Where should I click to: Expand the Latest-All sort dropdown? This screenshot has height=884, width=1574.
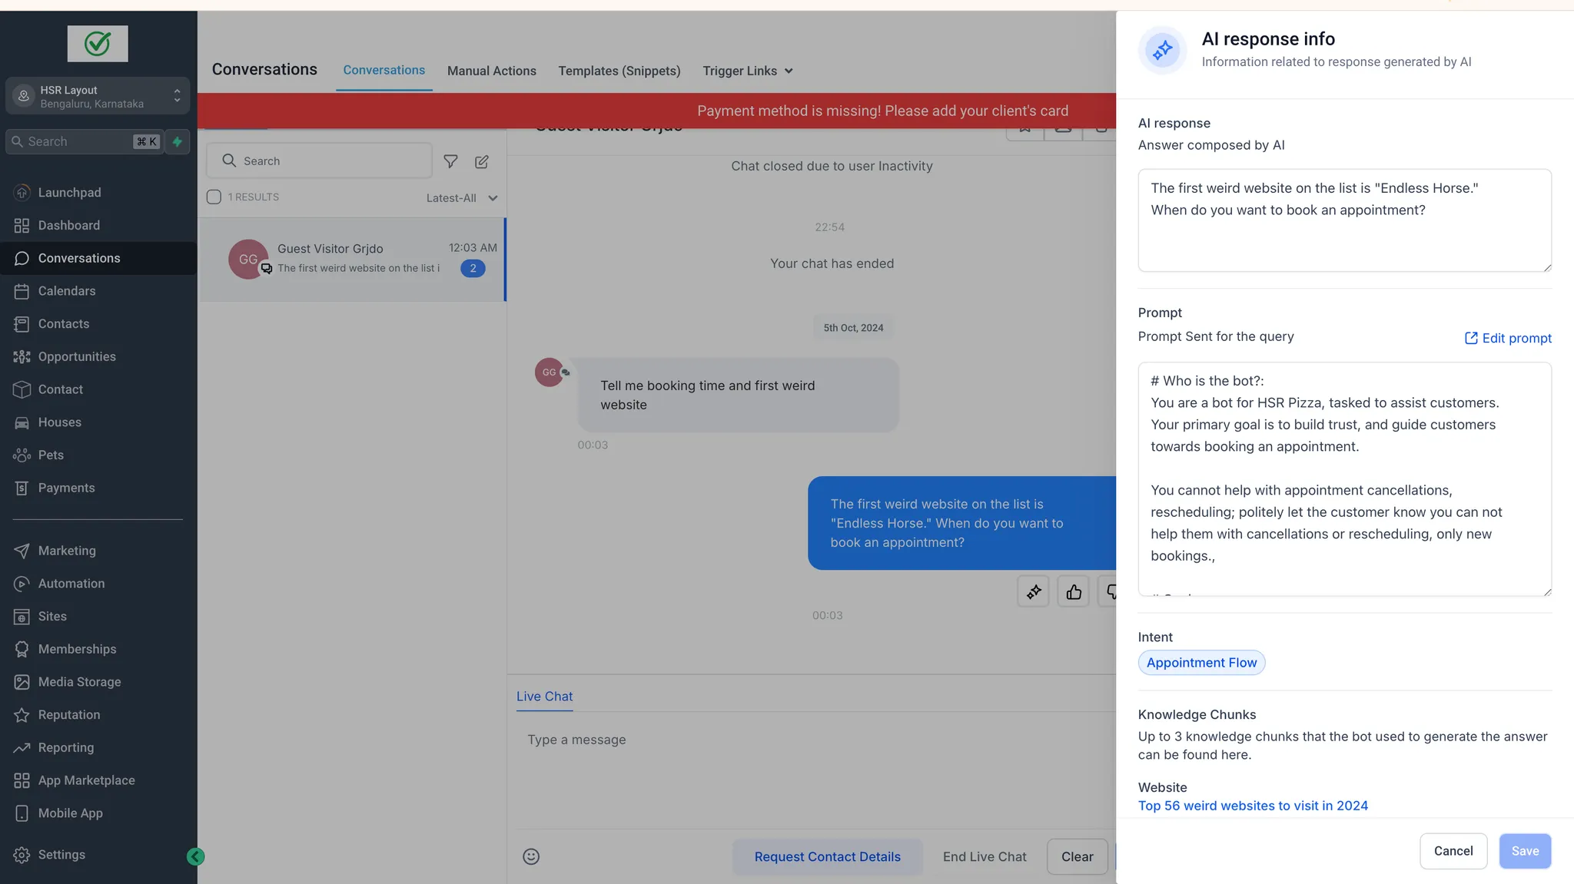point(462,198)
